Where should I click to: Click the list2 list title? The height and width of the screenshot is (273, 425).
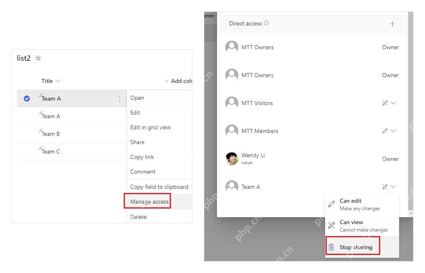point(23,58)
